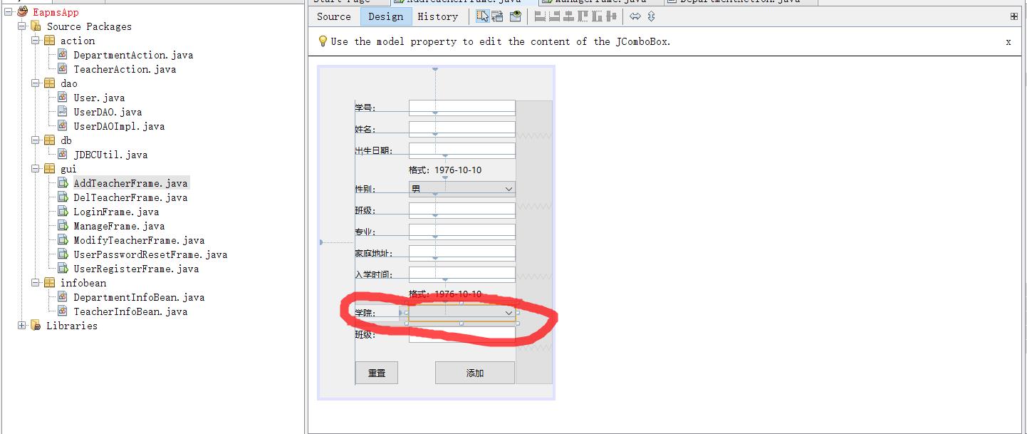The height and width of the screenshot is (434, 1027).
Task: Click the 重置 button in the form
Action: (x=377, y=373)
